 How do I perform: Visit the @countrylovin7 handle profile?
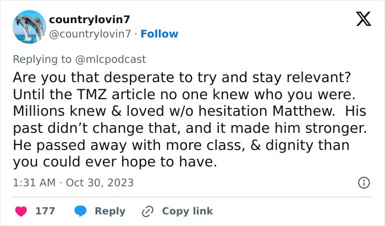90,34
